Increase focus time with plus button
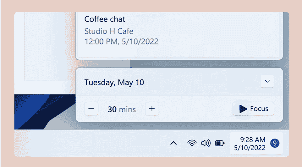 pyautogui.click(x=152, y=109)
